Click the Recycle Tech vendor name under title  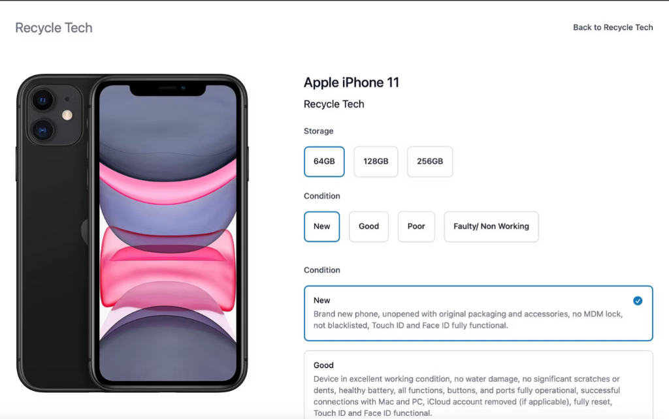click(334, 104)
